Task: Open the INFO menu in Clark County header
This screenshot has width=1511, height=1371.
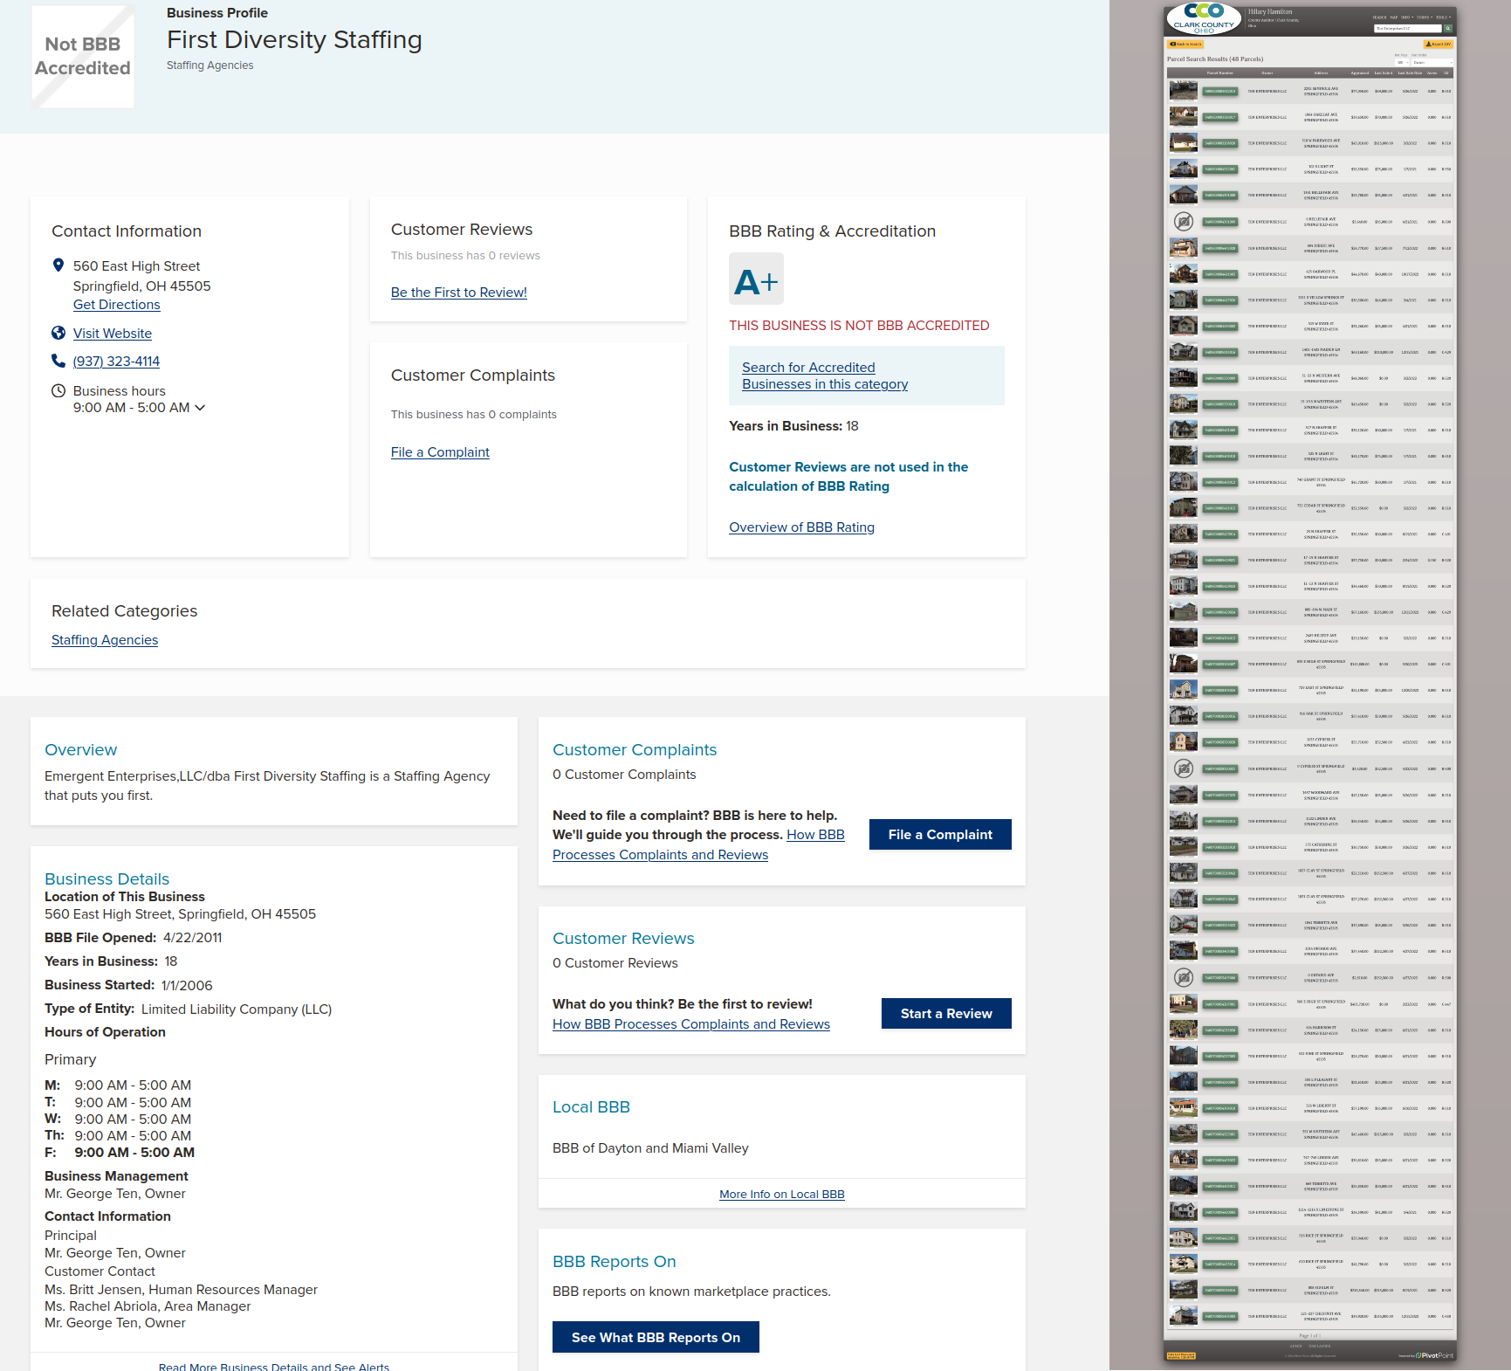Action: [x=1406, y=17]
